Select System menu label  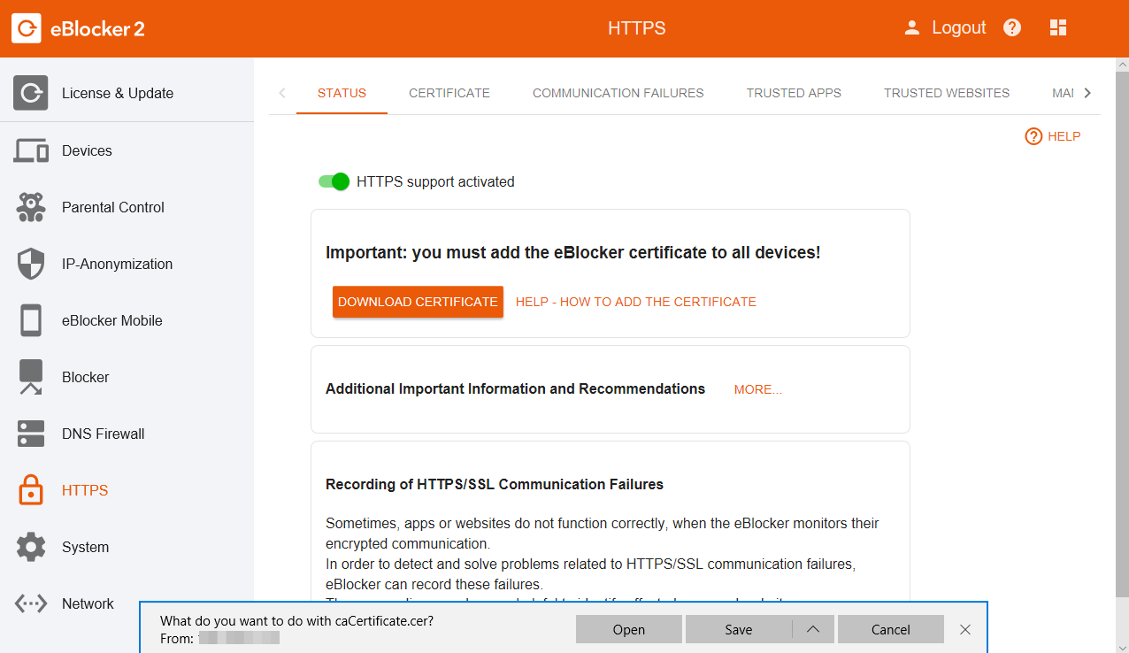[86, 547]
